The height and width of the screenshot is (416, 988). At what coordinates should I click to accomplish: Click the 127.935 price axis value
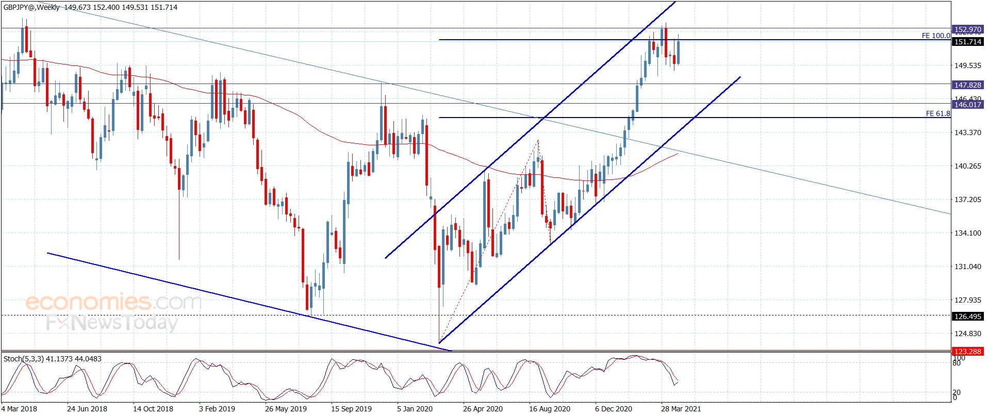coord(968,300)
